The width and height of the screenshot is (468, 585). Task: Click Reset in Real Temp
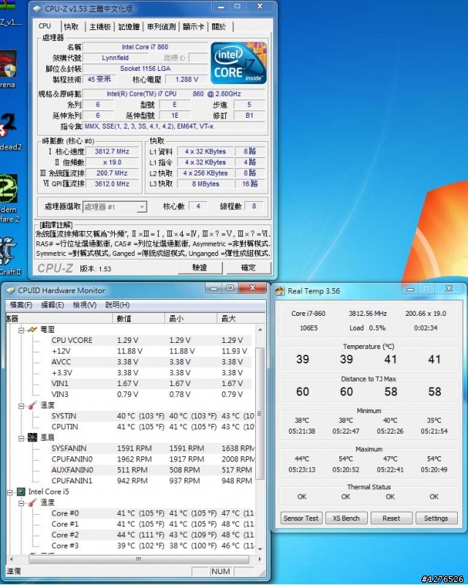click(391, 518)
